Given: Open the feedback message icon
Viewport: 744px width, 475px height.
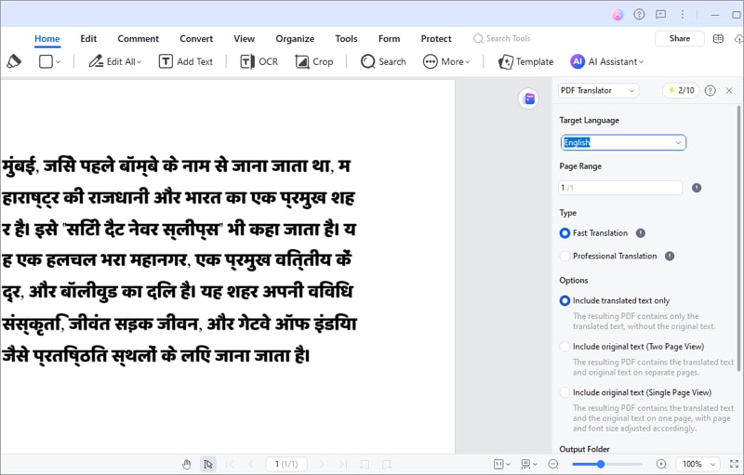Looking at the screenshot, I should tap(660, 15).
